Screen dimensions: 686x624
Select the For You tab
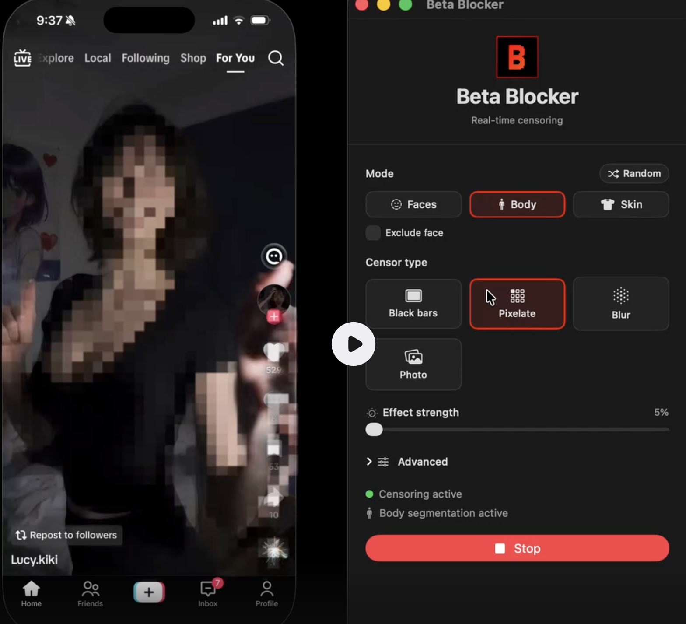235,58
